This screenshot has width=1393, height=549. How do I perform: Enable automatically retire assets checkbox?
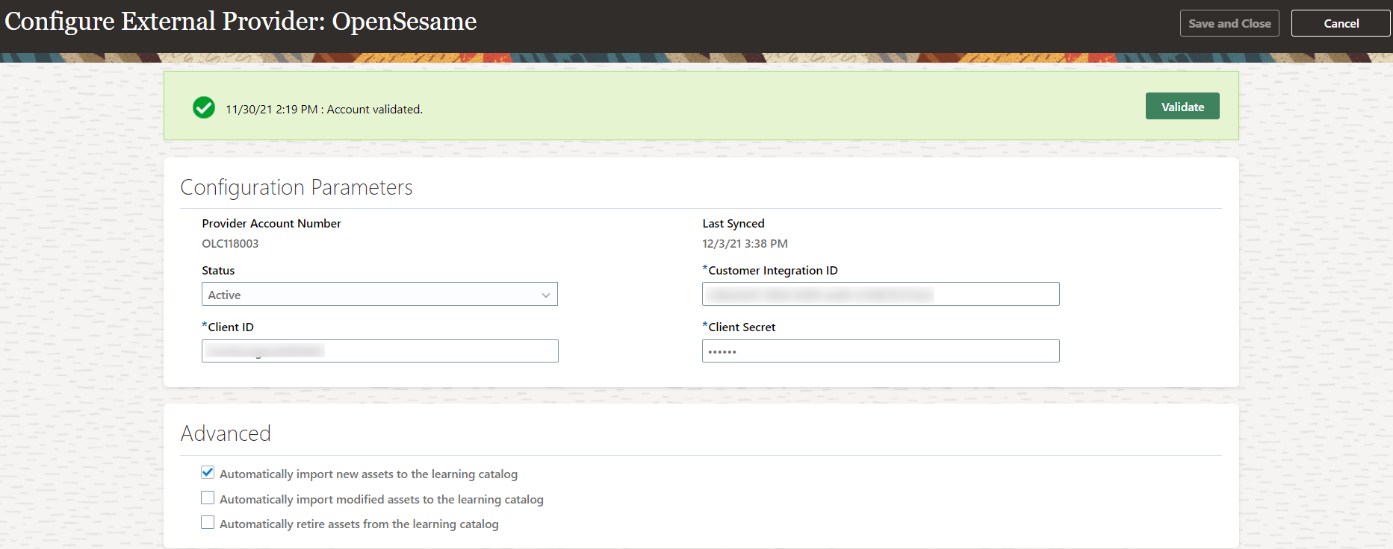[x=208, y=522]
